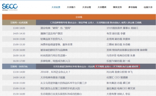
Task: Click topic 多屏电商，电视成为新入口
Action: click(55, 61)
